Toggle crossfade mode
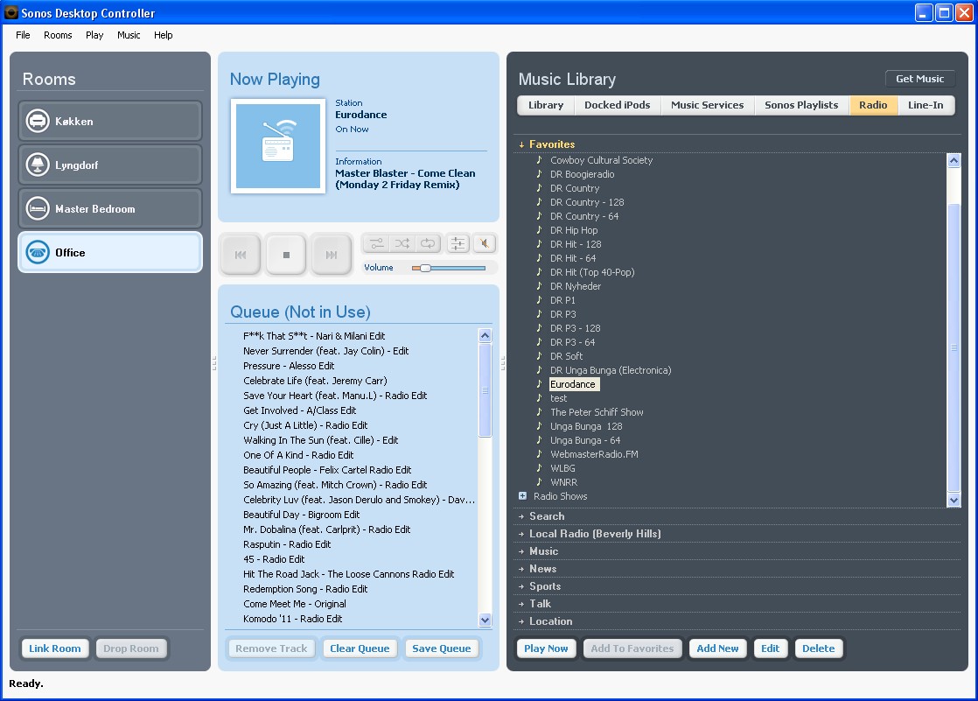This screenshot has height=701, width=978. point(377,243)
